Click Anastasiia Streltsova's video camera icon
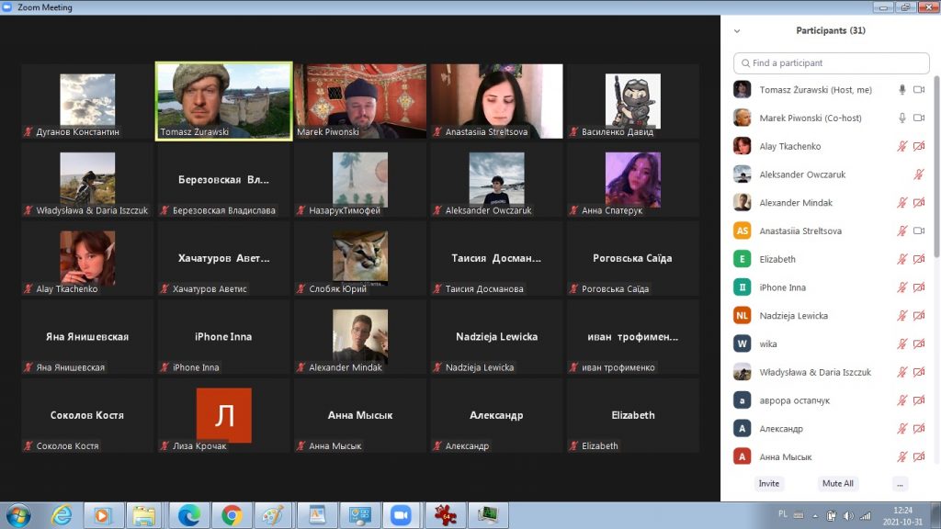The width and height of the screenshot is (941, 529). point(919,231)
